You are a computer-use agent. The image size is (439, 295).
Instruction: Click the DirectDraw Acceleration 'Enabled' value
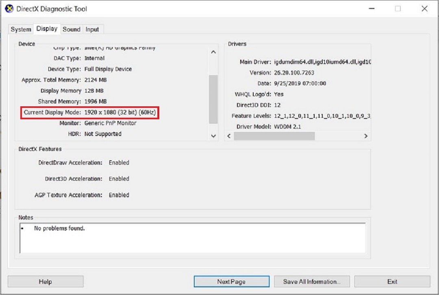(119, 163)
